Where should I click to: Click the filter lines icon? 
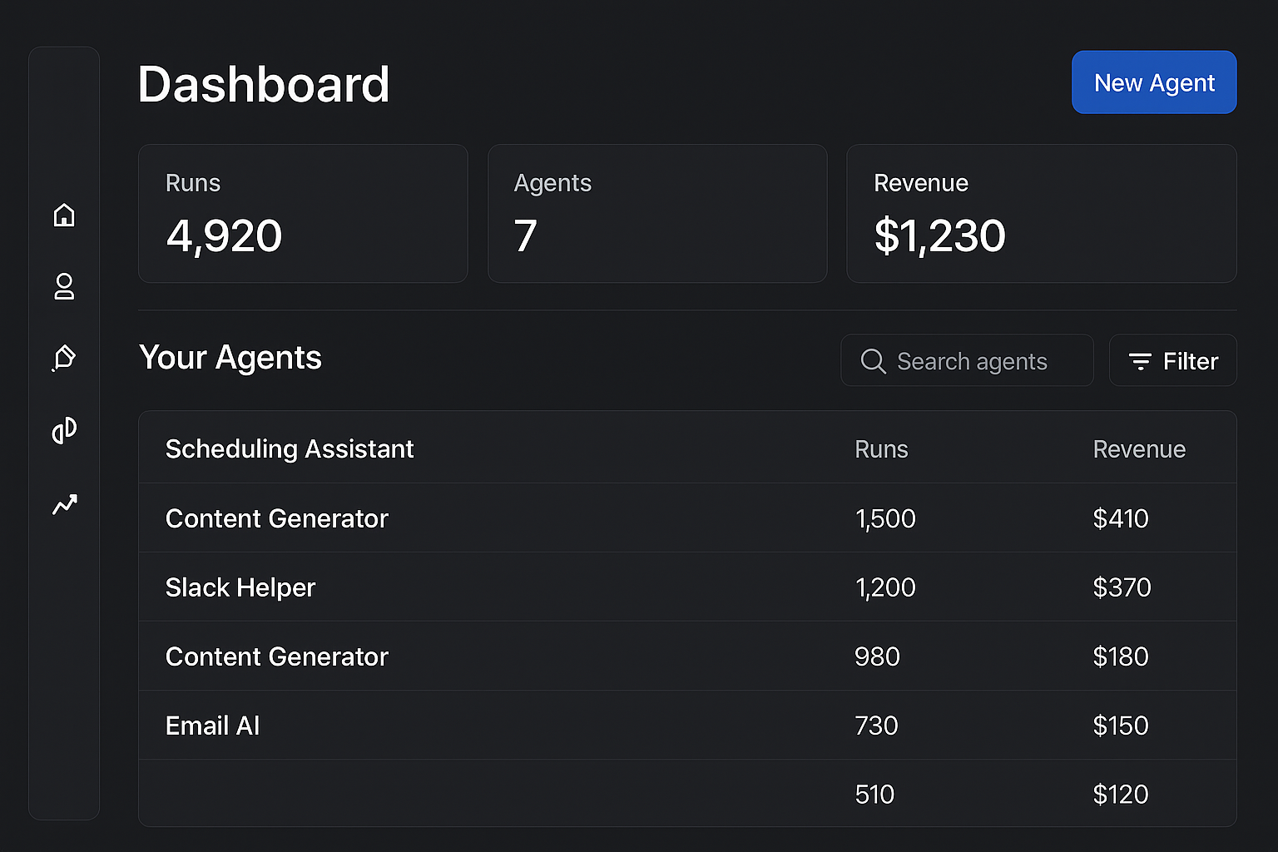coord(1140,361)
